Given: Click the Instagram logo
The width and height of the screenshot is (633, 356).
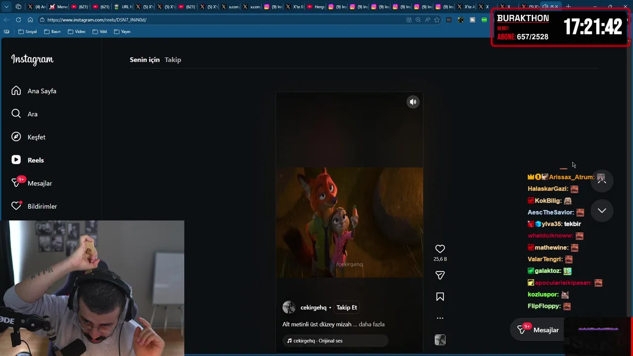Looking at the screenshot, I should (32, 60).
